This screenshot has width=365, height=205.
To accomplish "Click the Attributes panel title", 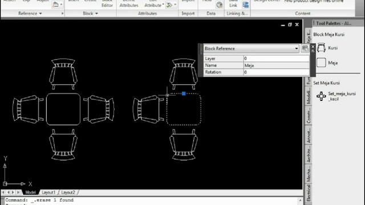I will (147, 14).
